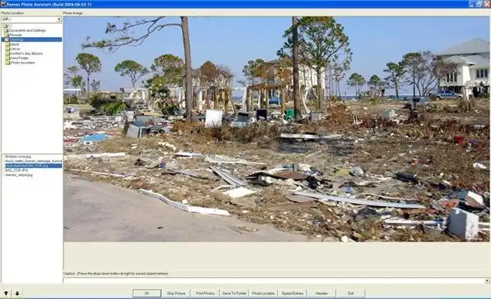Select the Rhonda folder
491x299 pixels.
point(14,35)
